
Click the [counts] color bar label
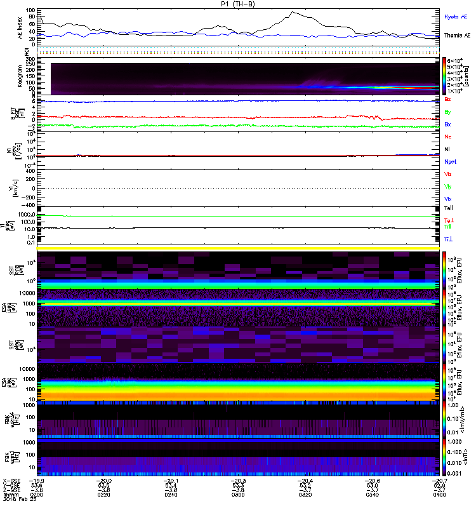466,76
